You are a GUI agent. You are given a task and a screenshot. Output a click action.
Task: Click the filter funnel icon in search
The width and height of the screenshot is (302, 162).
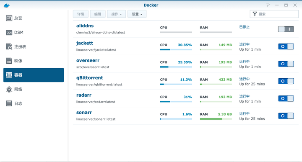[255, 14]
